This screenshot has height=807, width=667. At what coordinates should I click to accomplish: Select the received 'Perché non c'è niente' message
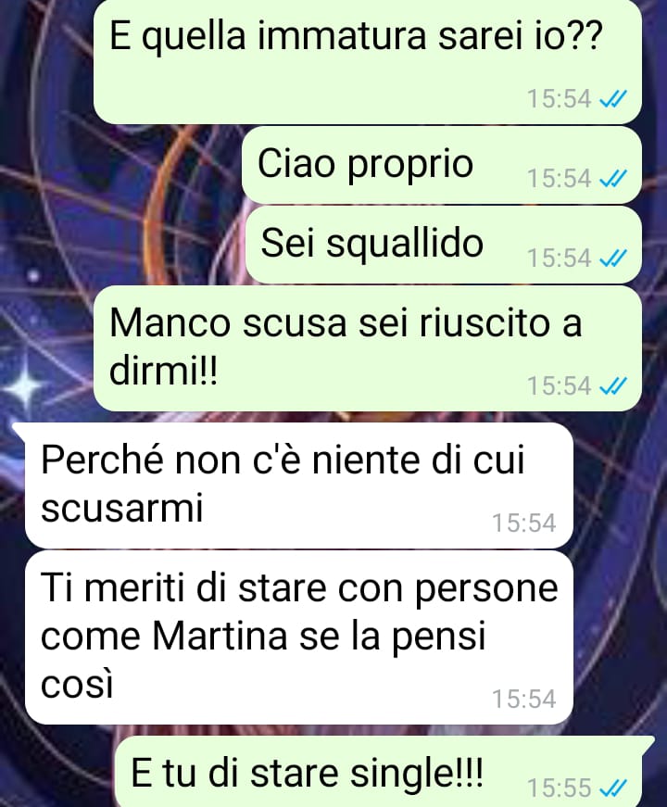298,485
